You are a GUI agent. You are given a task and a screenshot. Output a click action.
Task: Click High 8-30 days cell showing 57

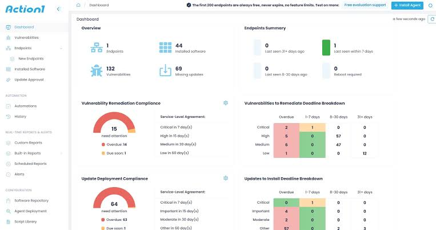coord(338,136)
